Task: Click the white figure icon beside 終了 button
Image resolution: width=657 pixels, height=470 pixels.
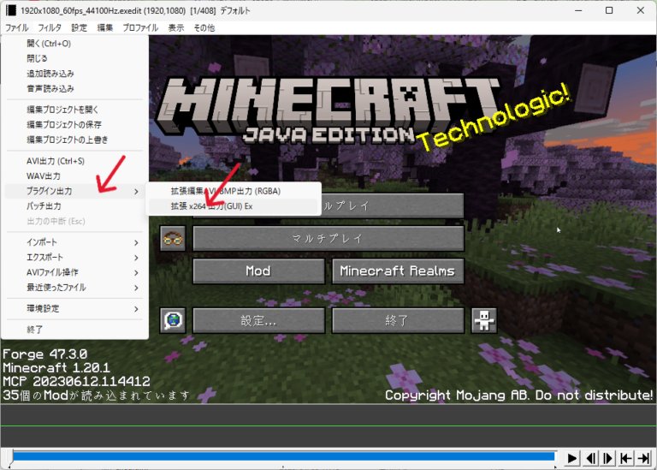Action: [x=484, y=320]
